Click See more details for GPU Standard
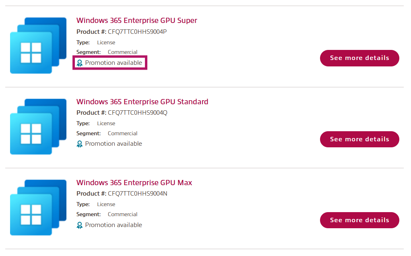The height and width of the screenshot is (256, 411). pos(359,139)
